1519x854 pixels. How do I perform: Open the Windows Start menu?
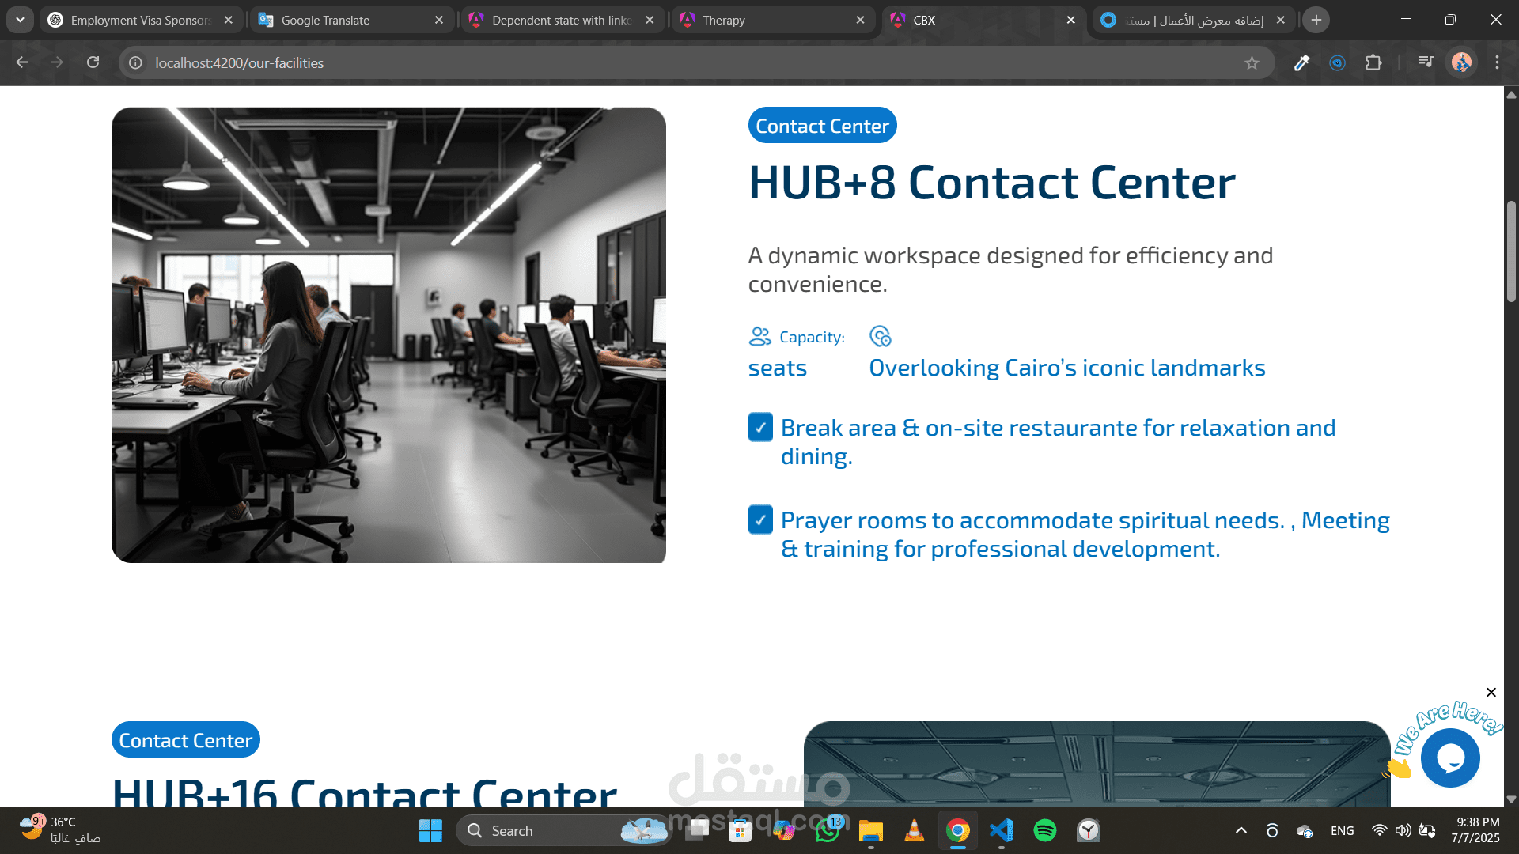[430, 831]
